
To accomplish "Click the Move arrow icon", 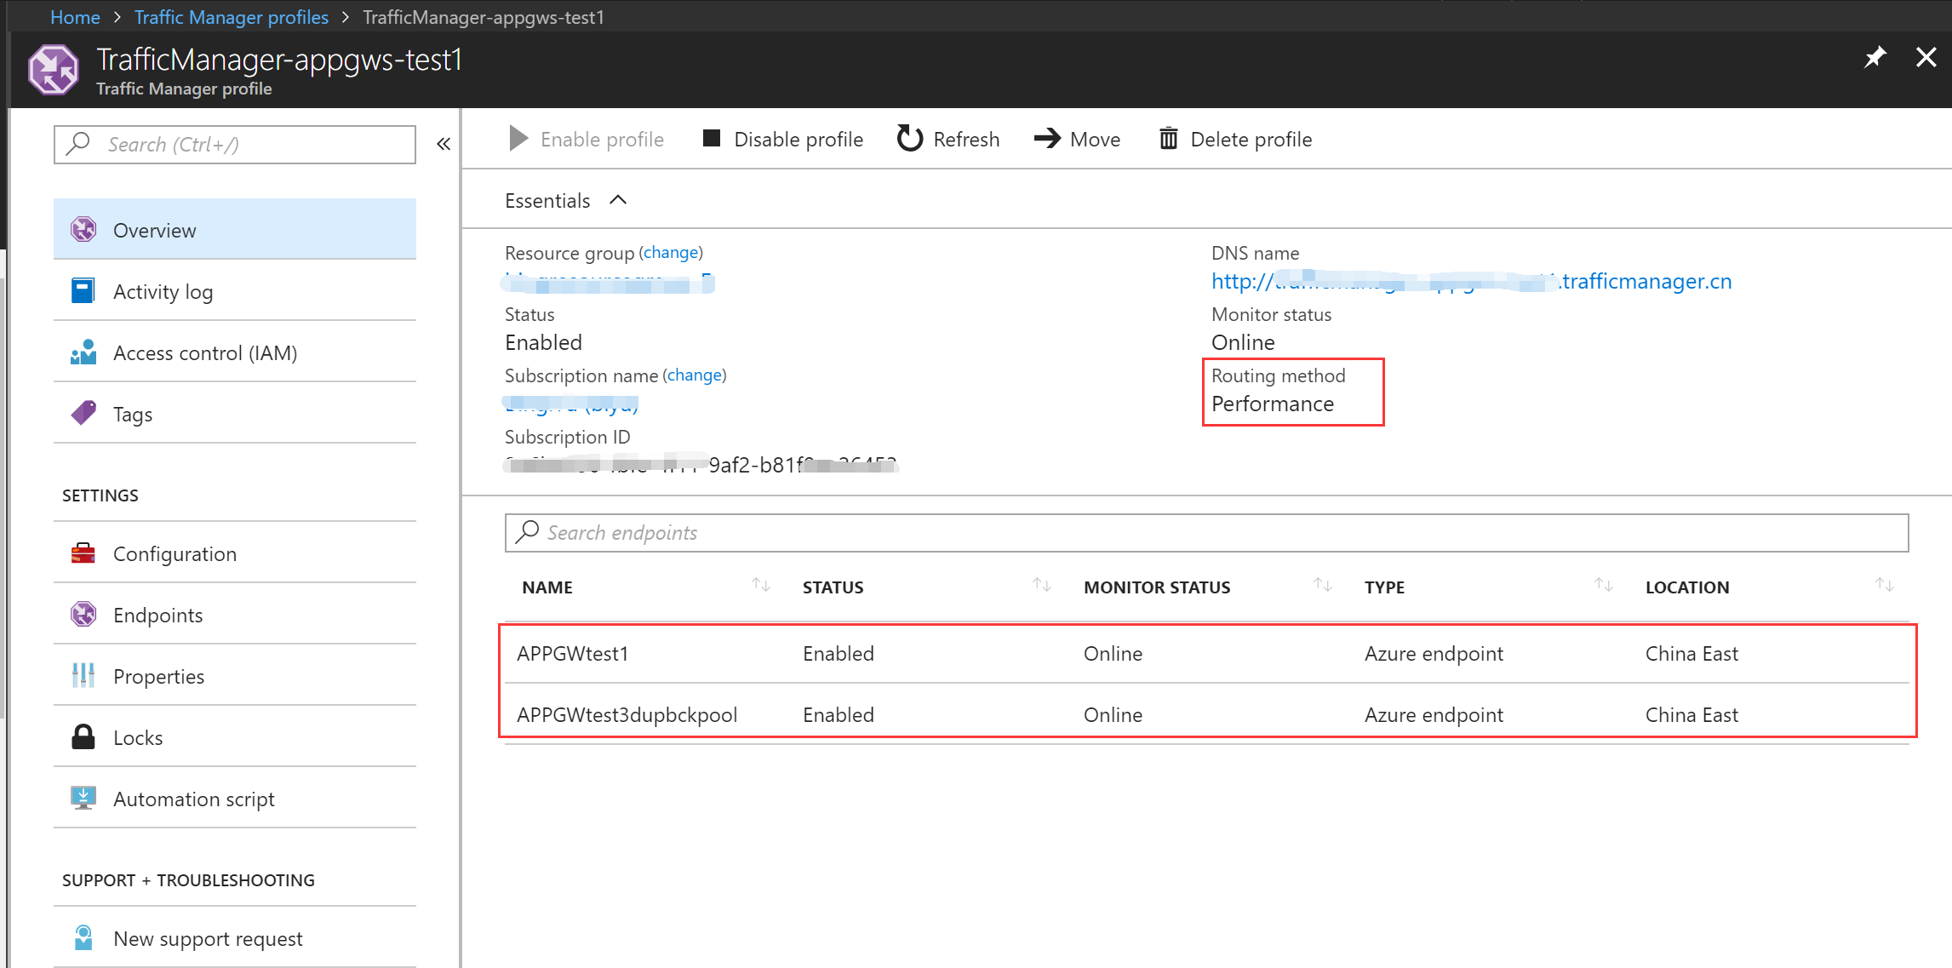I will [x=1047, y=139].
